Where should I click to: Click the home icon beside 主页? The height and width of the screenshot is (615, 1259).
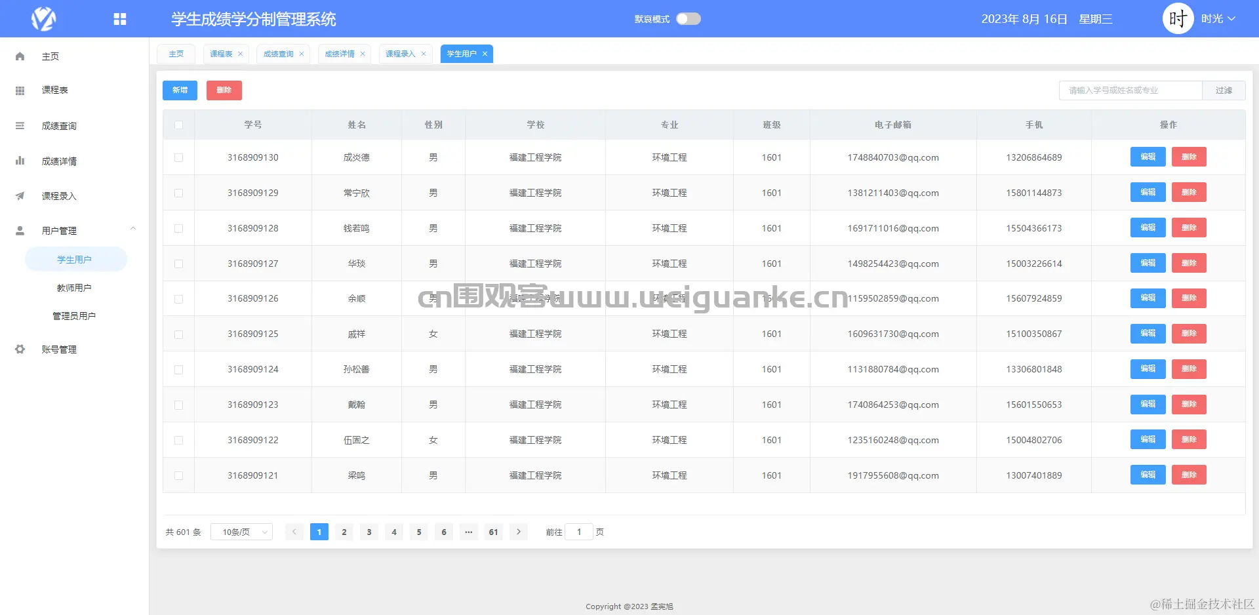pyautogui.click(x=20, y=56)
